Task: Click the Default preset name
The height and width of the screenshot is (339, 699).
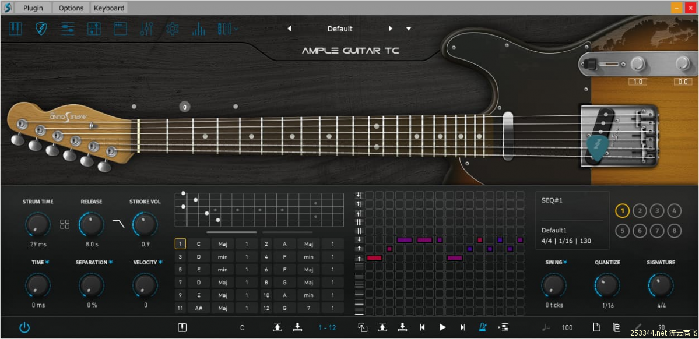Action: coord(340,29)
